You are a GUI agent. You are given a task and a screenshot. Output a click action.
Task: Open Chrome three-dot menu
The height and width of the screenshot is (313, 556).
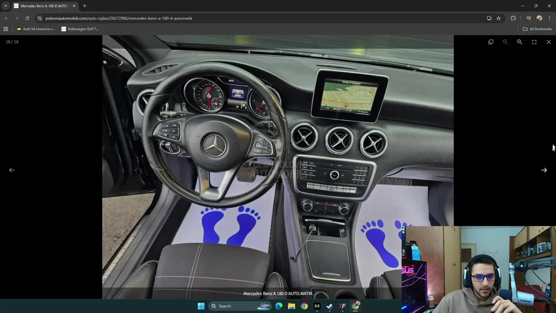[x=549, y=18]
